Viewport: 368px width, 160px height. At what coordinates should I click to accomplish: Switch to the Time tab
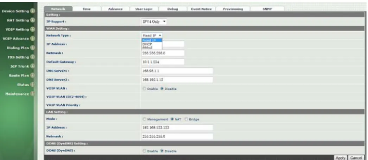pyautogui.click(x=87, y=9)
